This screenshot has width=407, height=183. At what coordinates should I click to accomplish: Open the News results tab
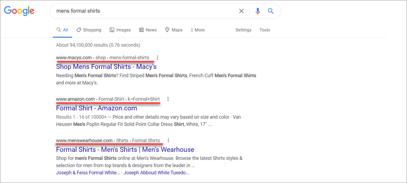(148, 30)
